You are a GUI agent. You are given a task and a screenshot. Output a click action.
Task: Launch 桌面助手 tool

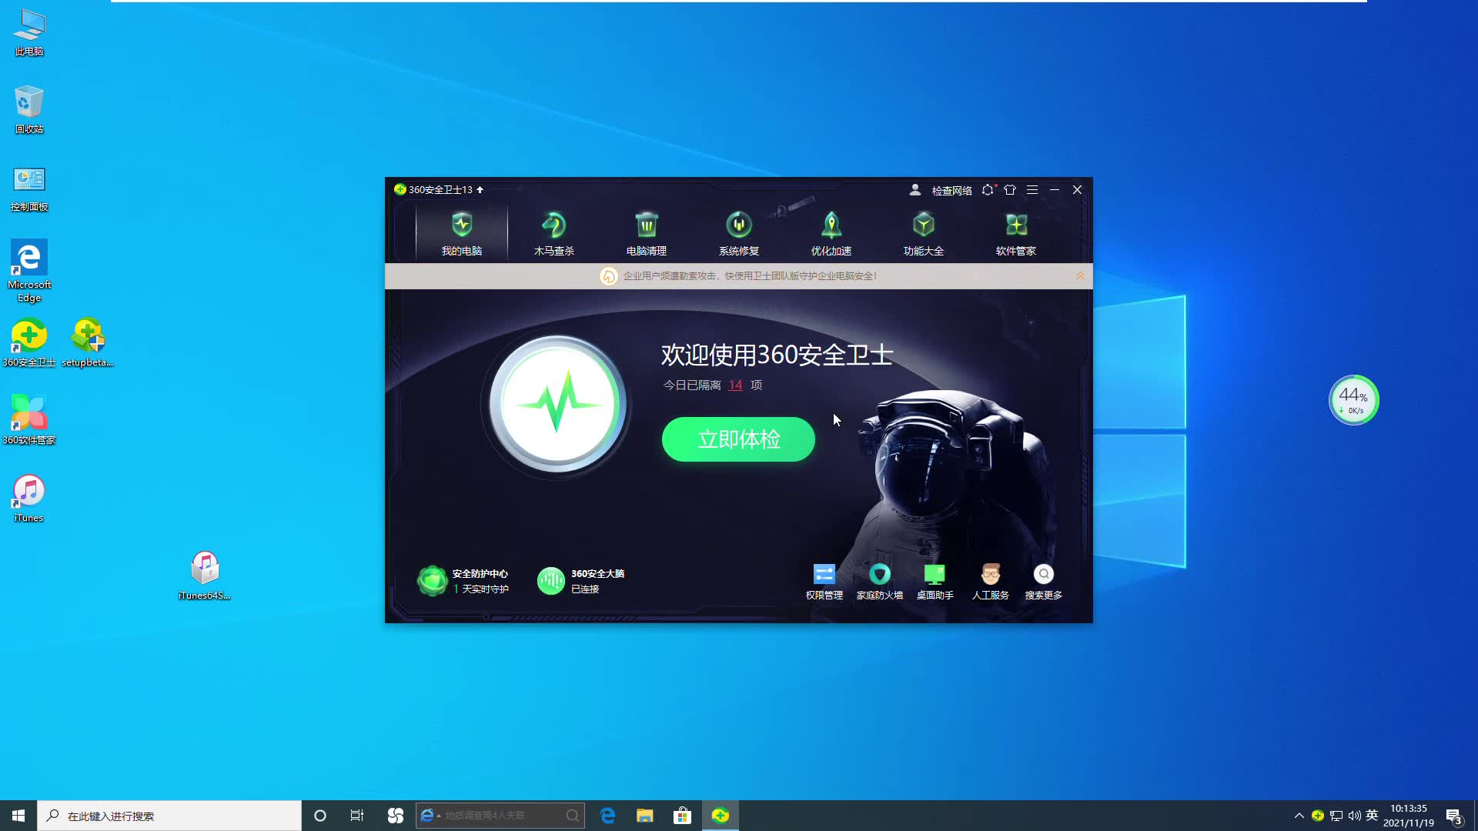[x=935, y=582]
